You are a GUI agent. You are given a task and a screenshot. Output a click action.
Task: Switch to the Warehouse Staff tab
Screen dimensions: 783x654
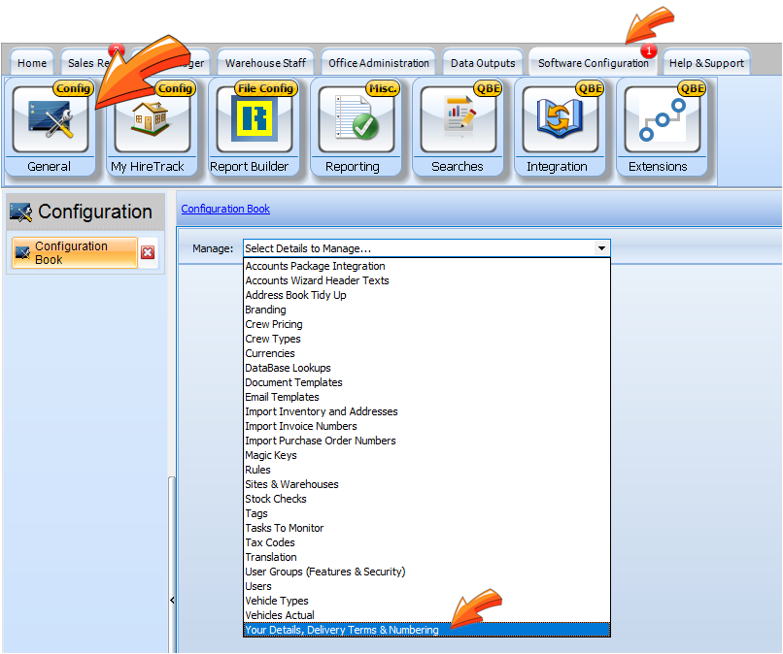click(x=265, y=63)
